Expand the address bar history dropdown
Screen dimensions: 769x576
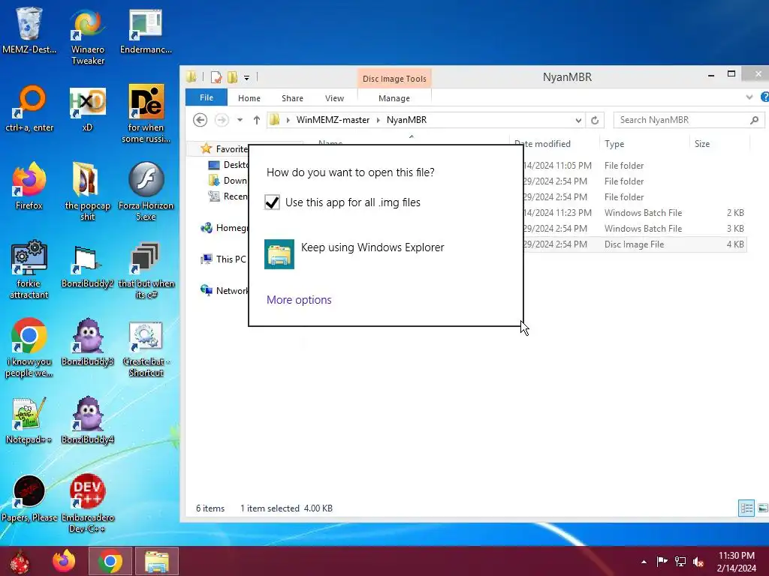pos(578,120)
